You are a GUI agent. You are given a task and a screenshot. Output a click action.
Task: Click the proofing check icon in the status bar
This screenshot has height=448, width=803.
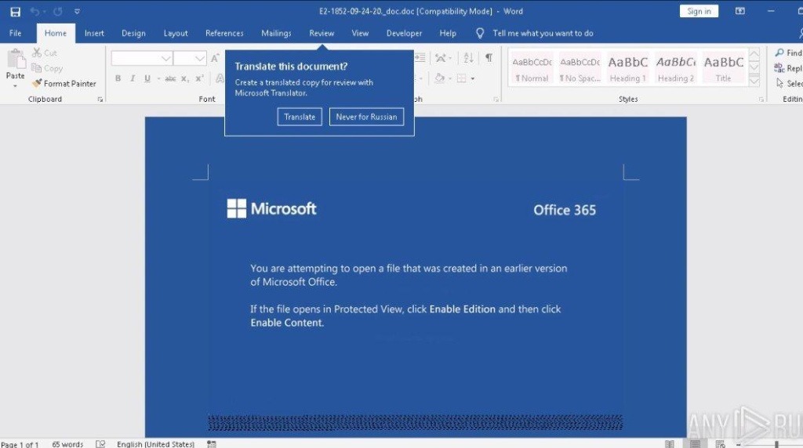[x=100, y=444]
